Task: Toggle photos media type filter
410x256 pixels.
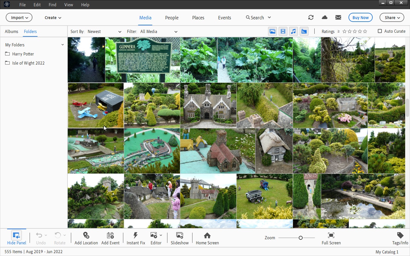Action: point(272,31)
